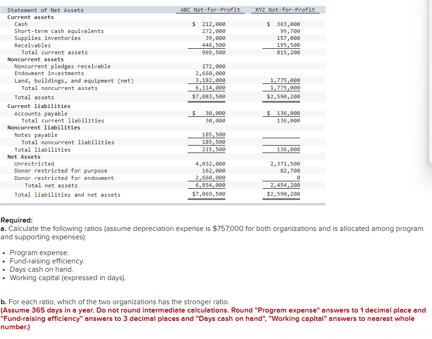The width and height of the screenshot is (432, 339).
Task: Click the Notes payable row label
Action: (x=35, y=134)
